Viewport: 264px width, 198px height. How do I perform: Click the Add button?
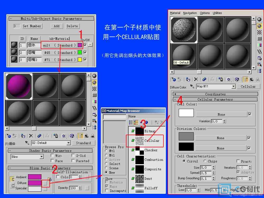coord(56,26)
